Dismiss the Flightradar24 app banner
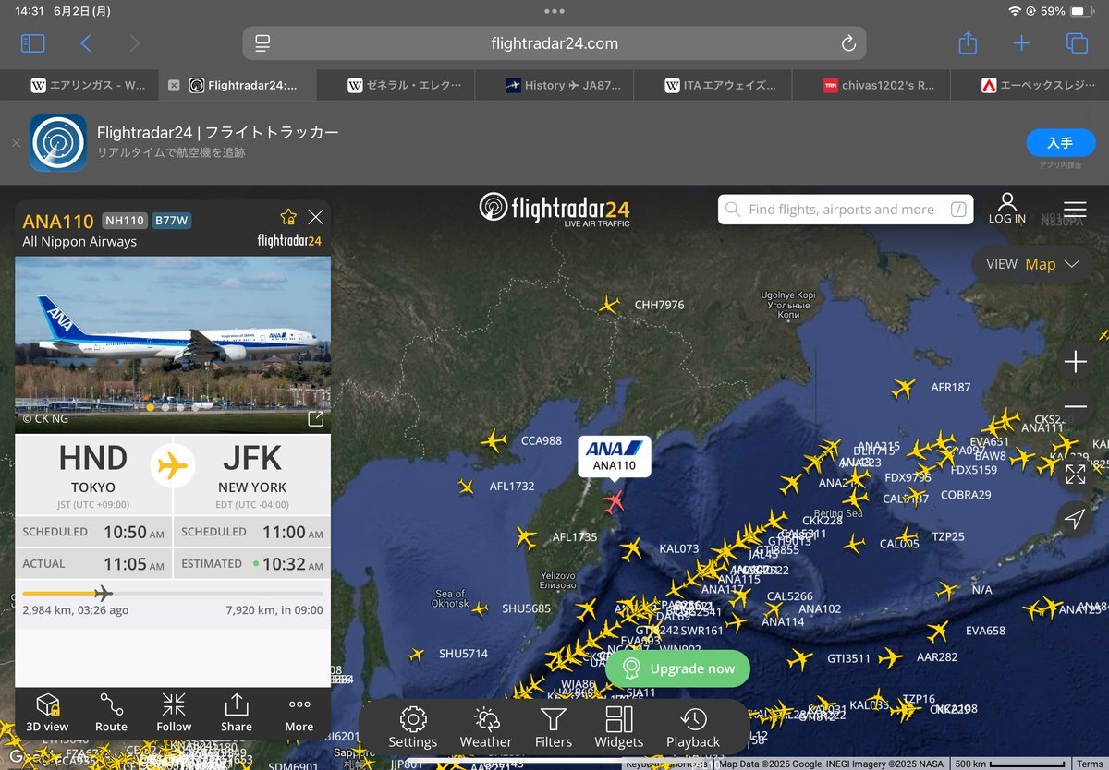Image resolution: width=1109 pixels, height=770 pixels. tap(16, 143)
